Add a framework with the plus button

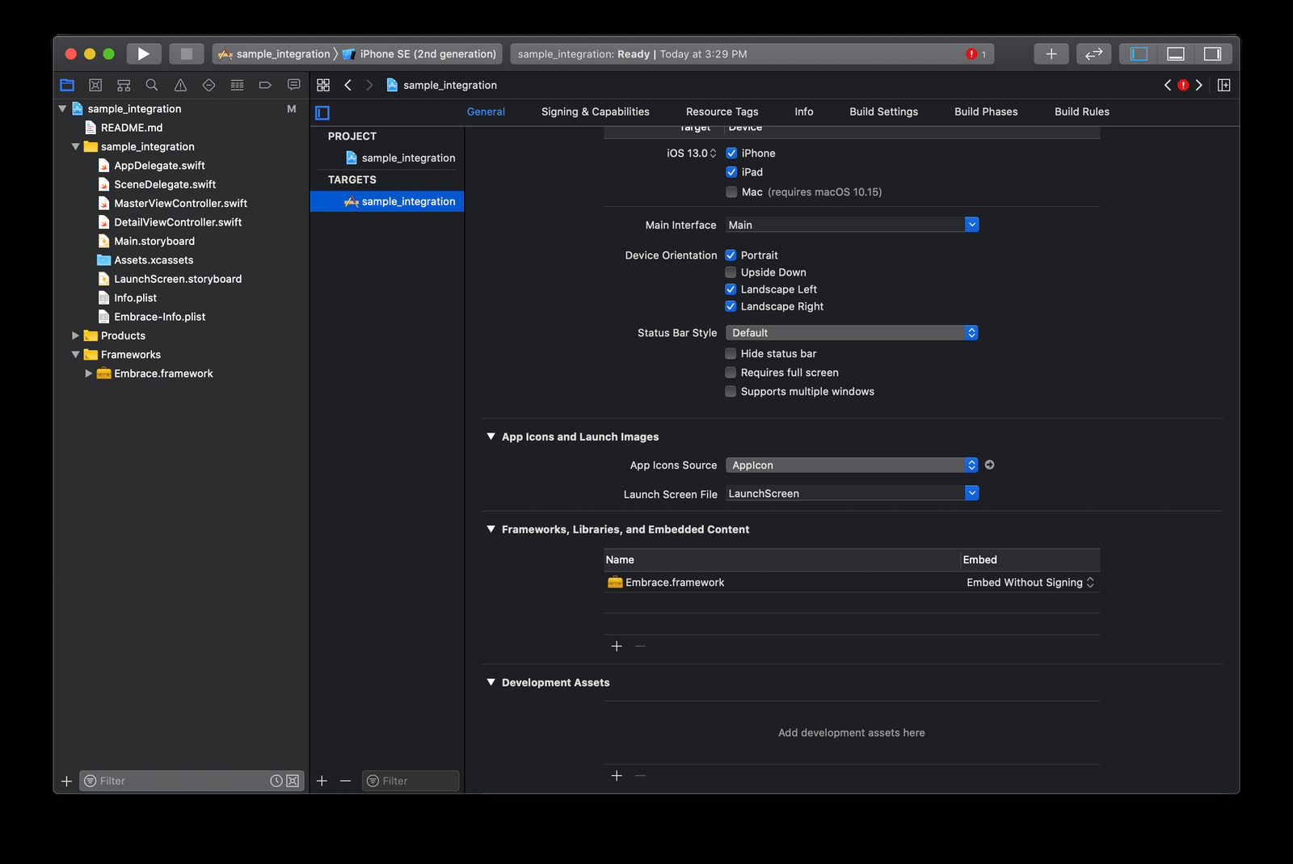(x=617, y=646)
